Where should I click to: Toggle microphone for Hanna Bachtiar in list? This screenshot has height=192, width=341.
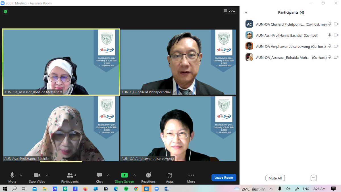click(x=330, y=35)
